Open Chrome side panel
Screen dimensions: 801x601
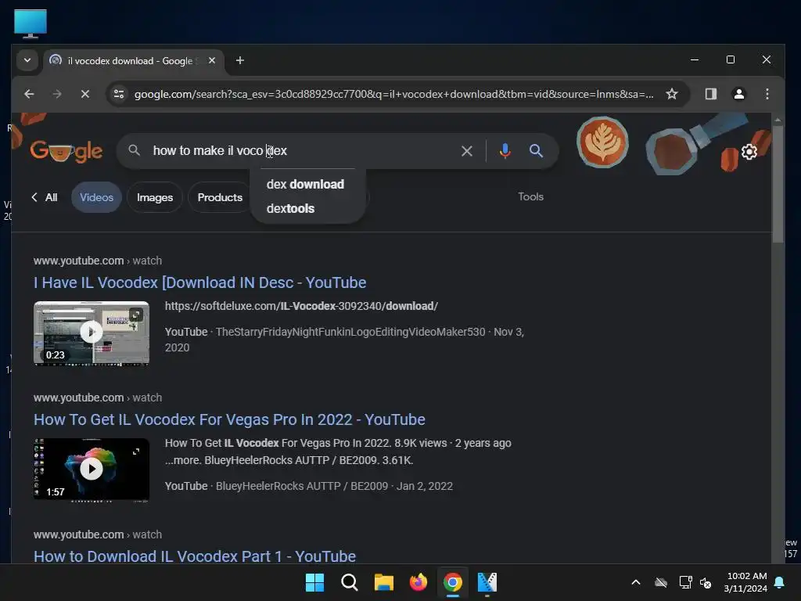(x=710, y=94)
